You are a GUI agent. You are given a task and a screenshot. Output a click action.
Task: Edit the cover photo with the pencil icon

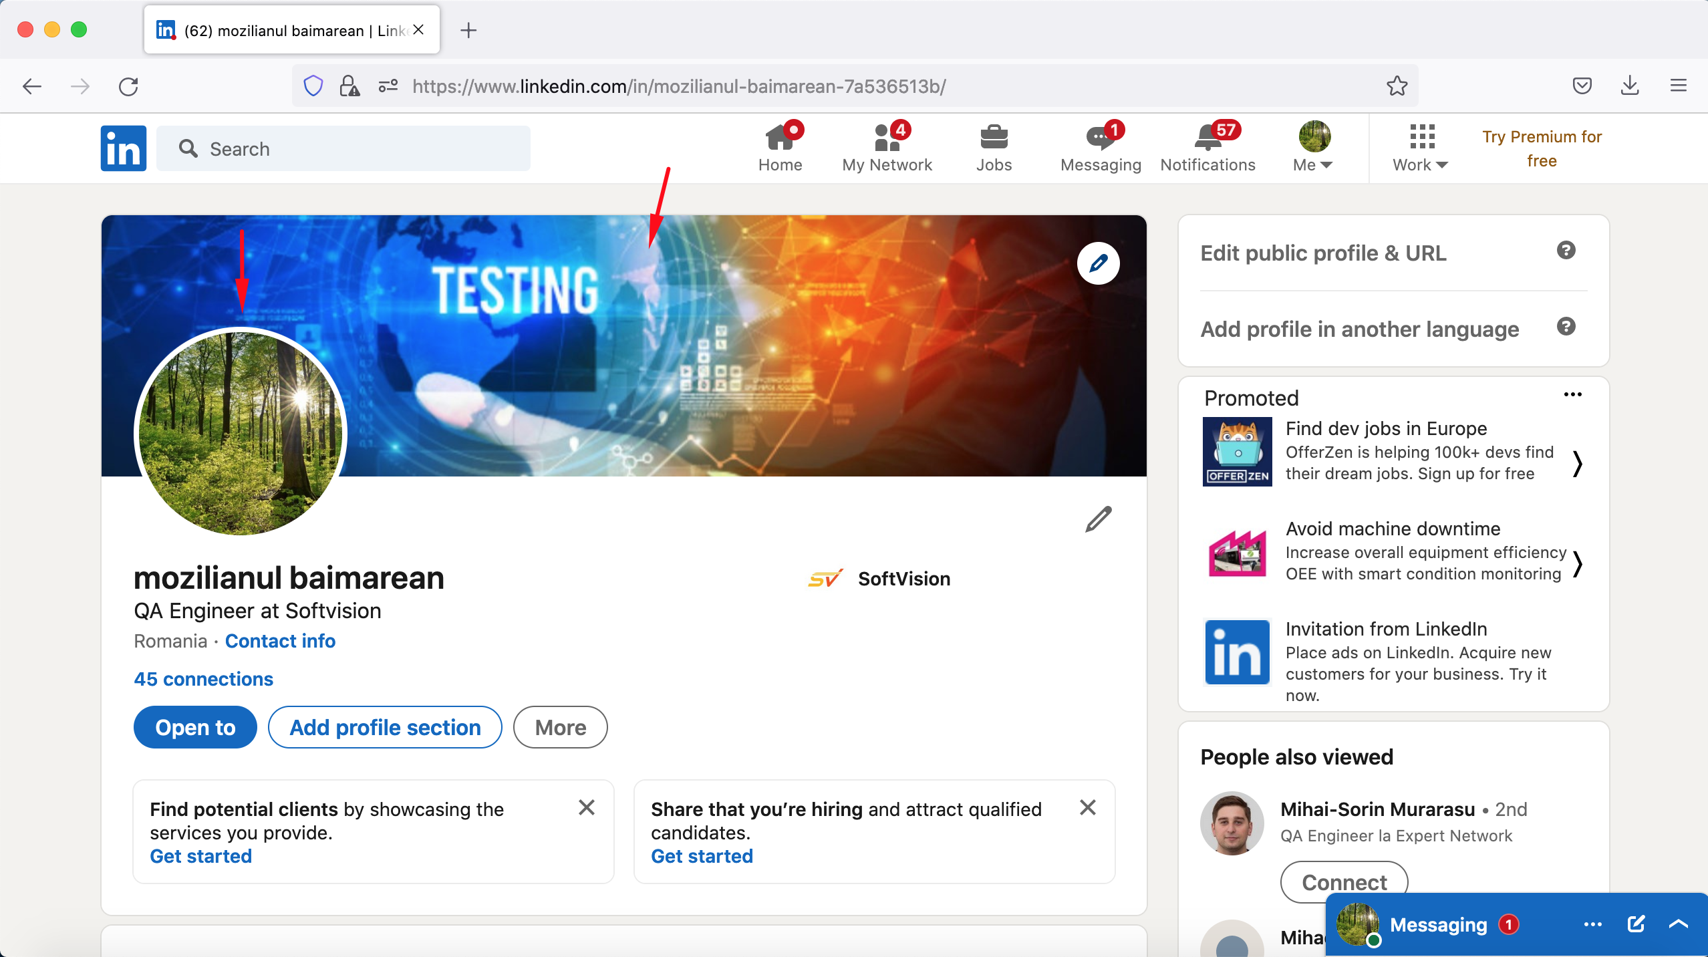pyautogui.click(x=1098, y=263)
